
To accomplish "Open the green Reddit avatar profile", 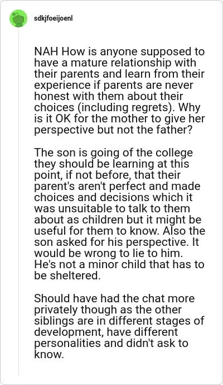I will pyautogui.click(x=18, y=18).
